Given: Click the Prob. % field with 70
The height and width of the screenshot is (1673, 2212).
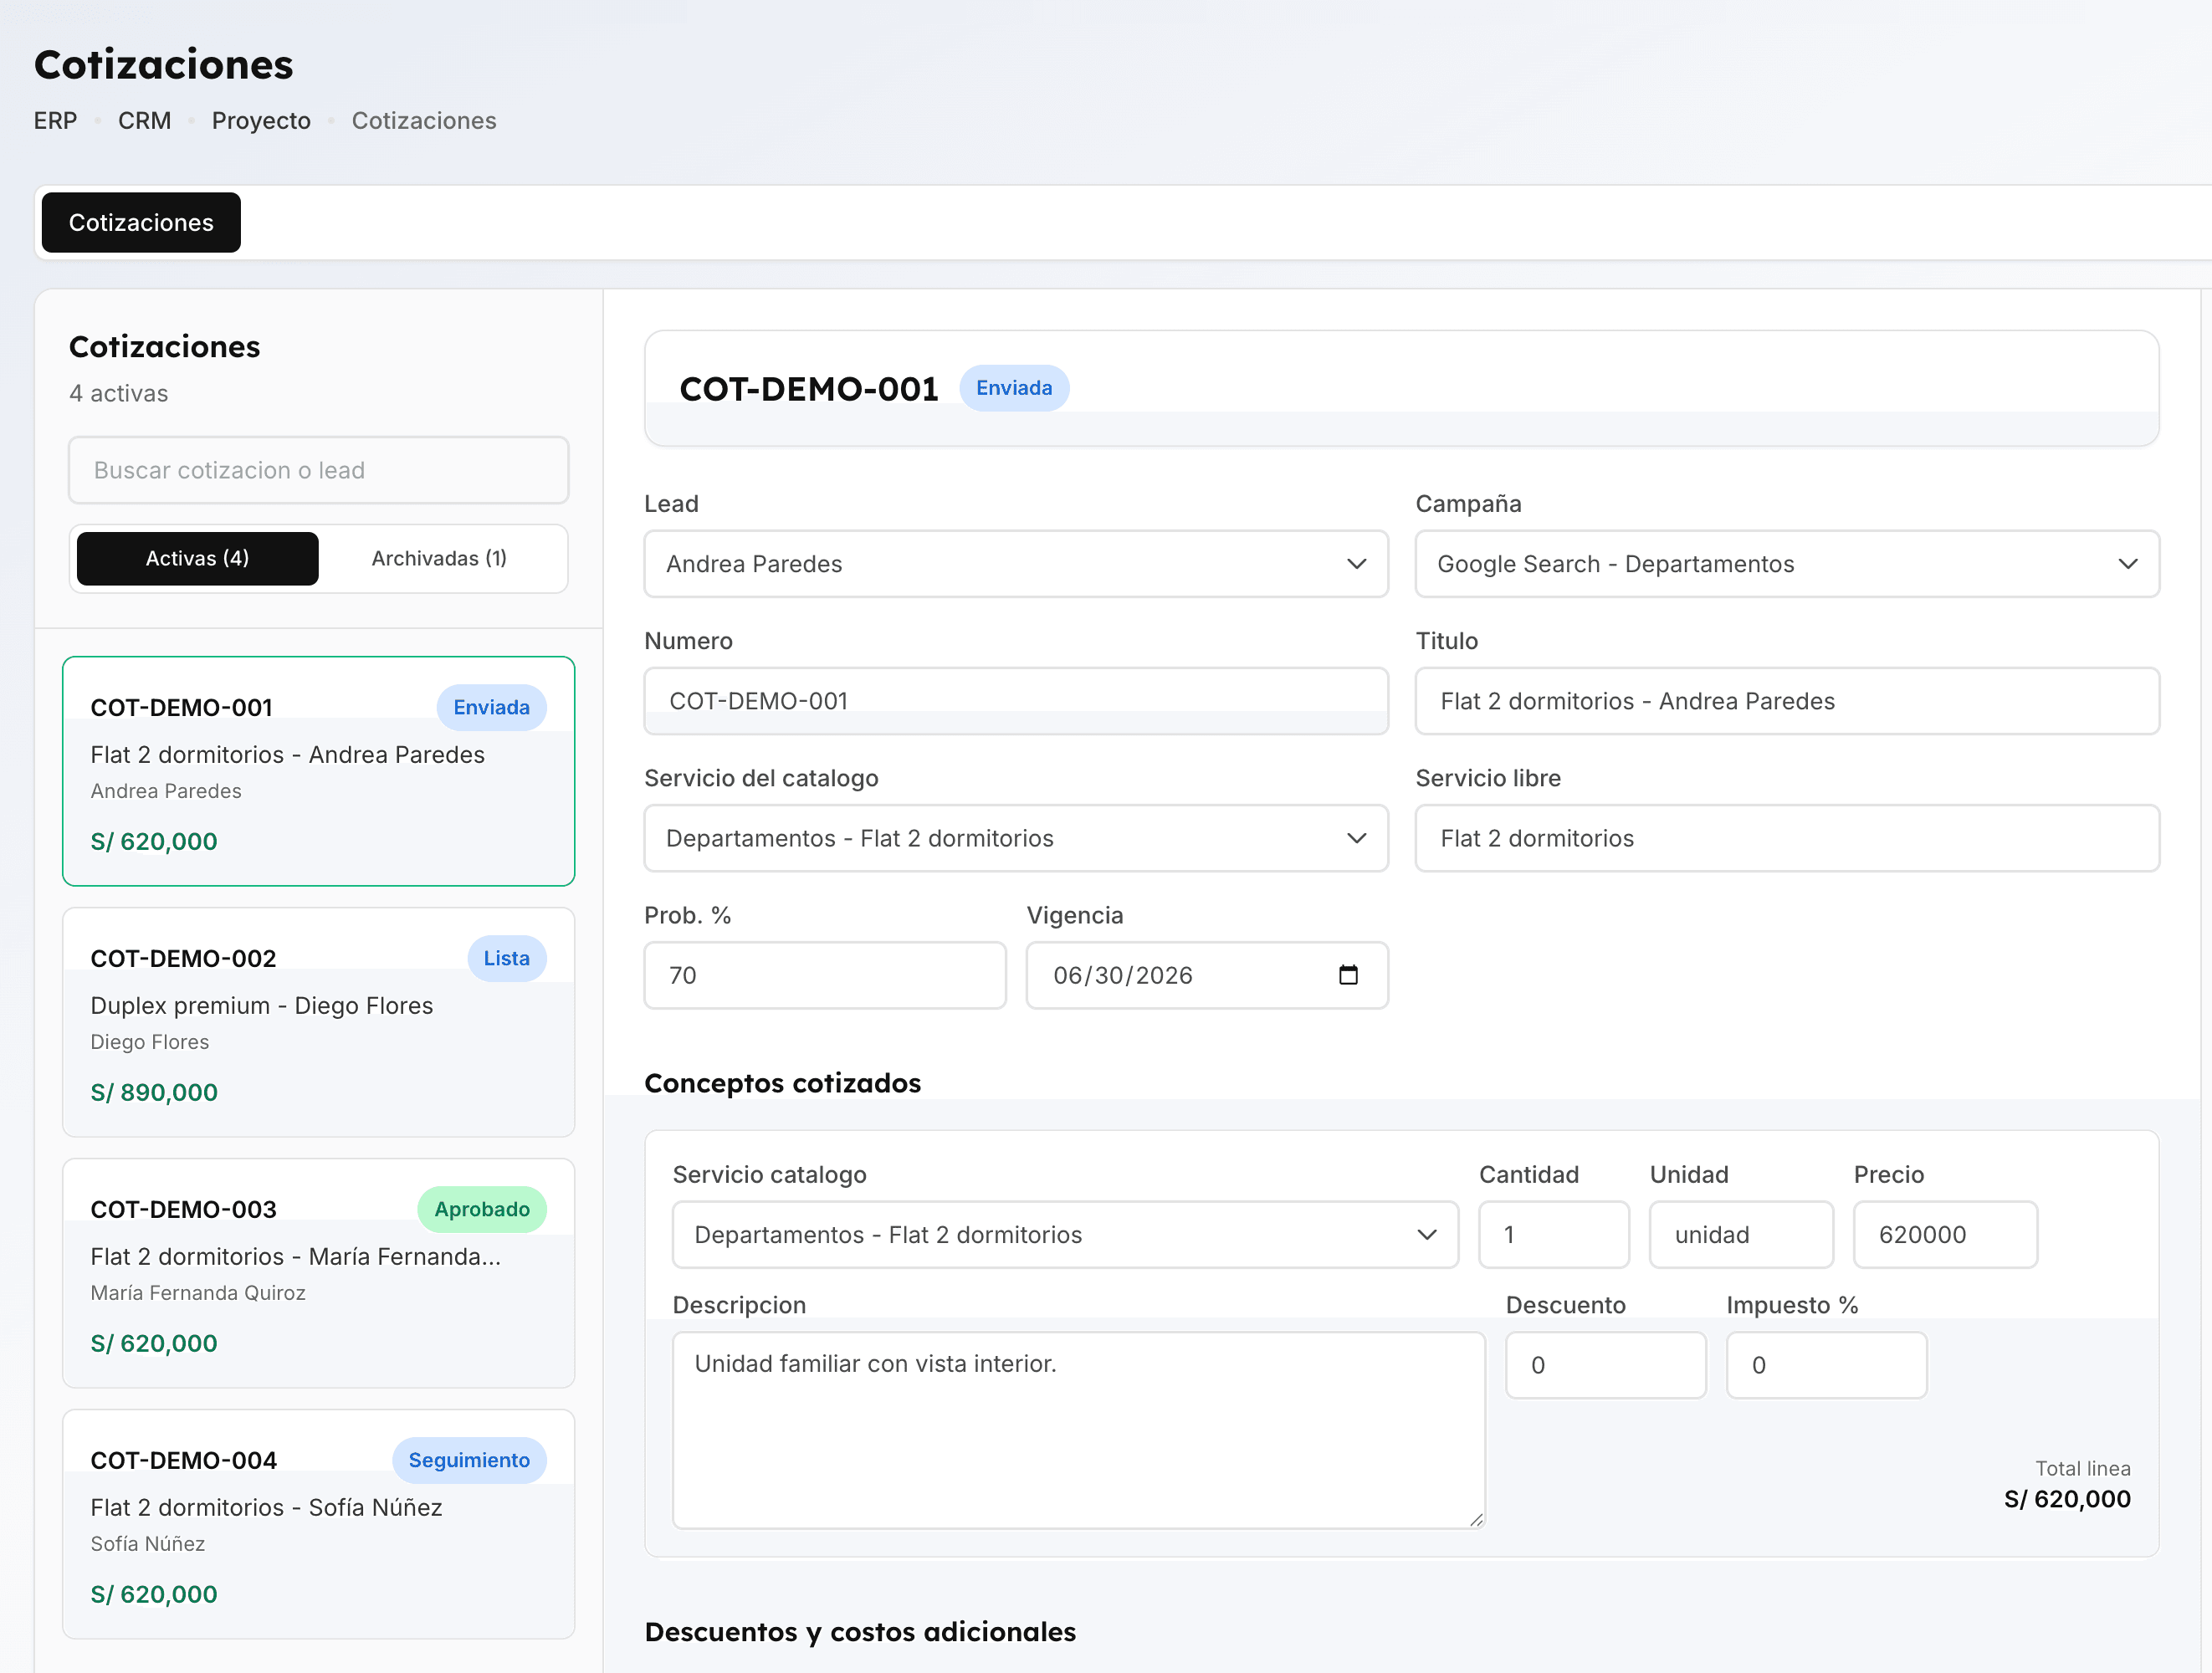Looking at the screenshot, I should coord(825,975).
